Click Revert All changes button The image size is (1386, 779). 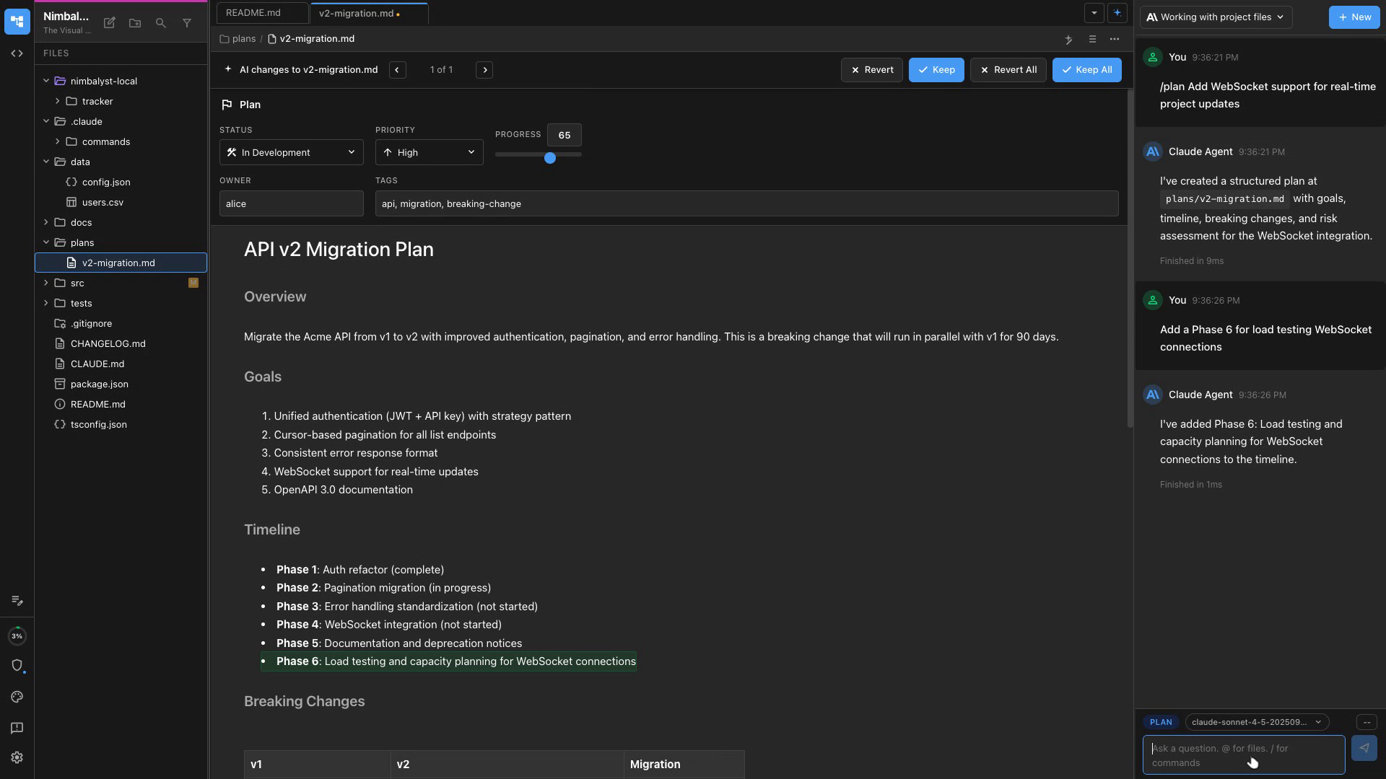[1008, 70]
